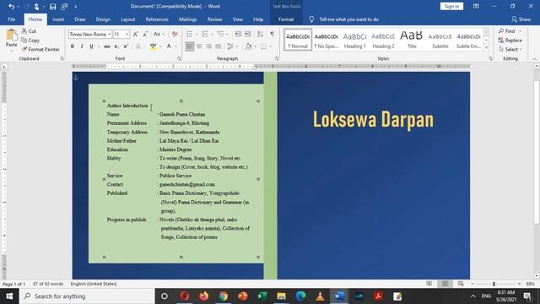Toggle Superscript formatting
This screenshot has width=540, height=304.
pyautogui.click(x=126, y=46)
